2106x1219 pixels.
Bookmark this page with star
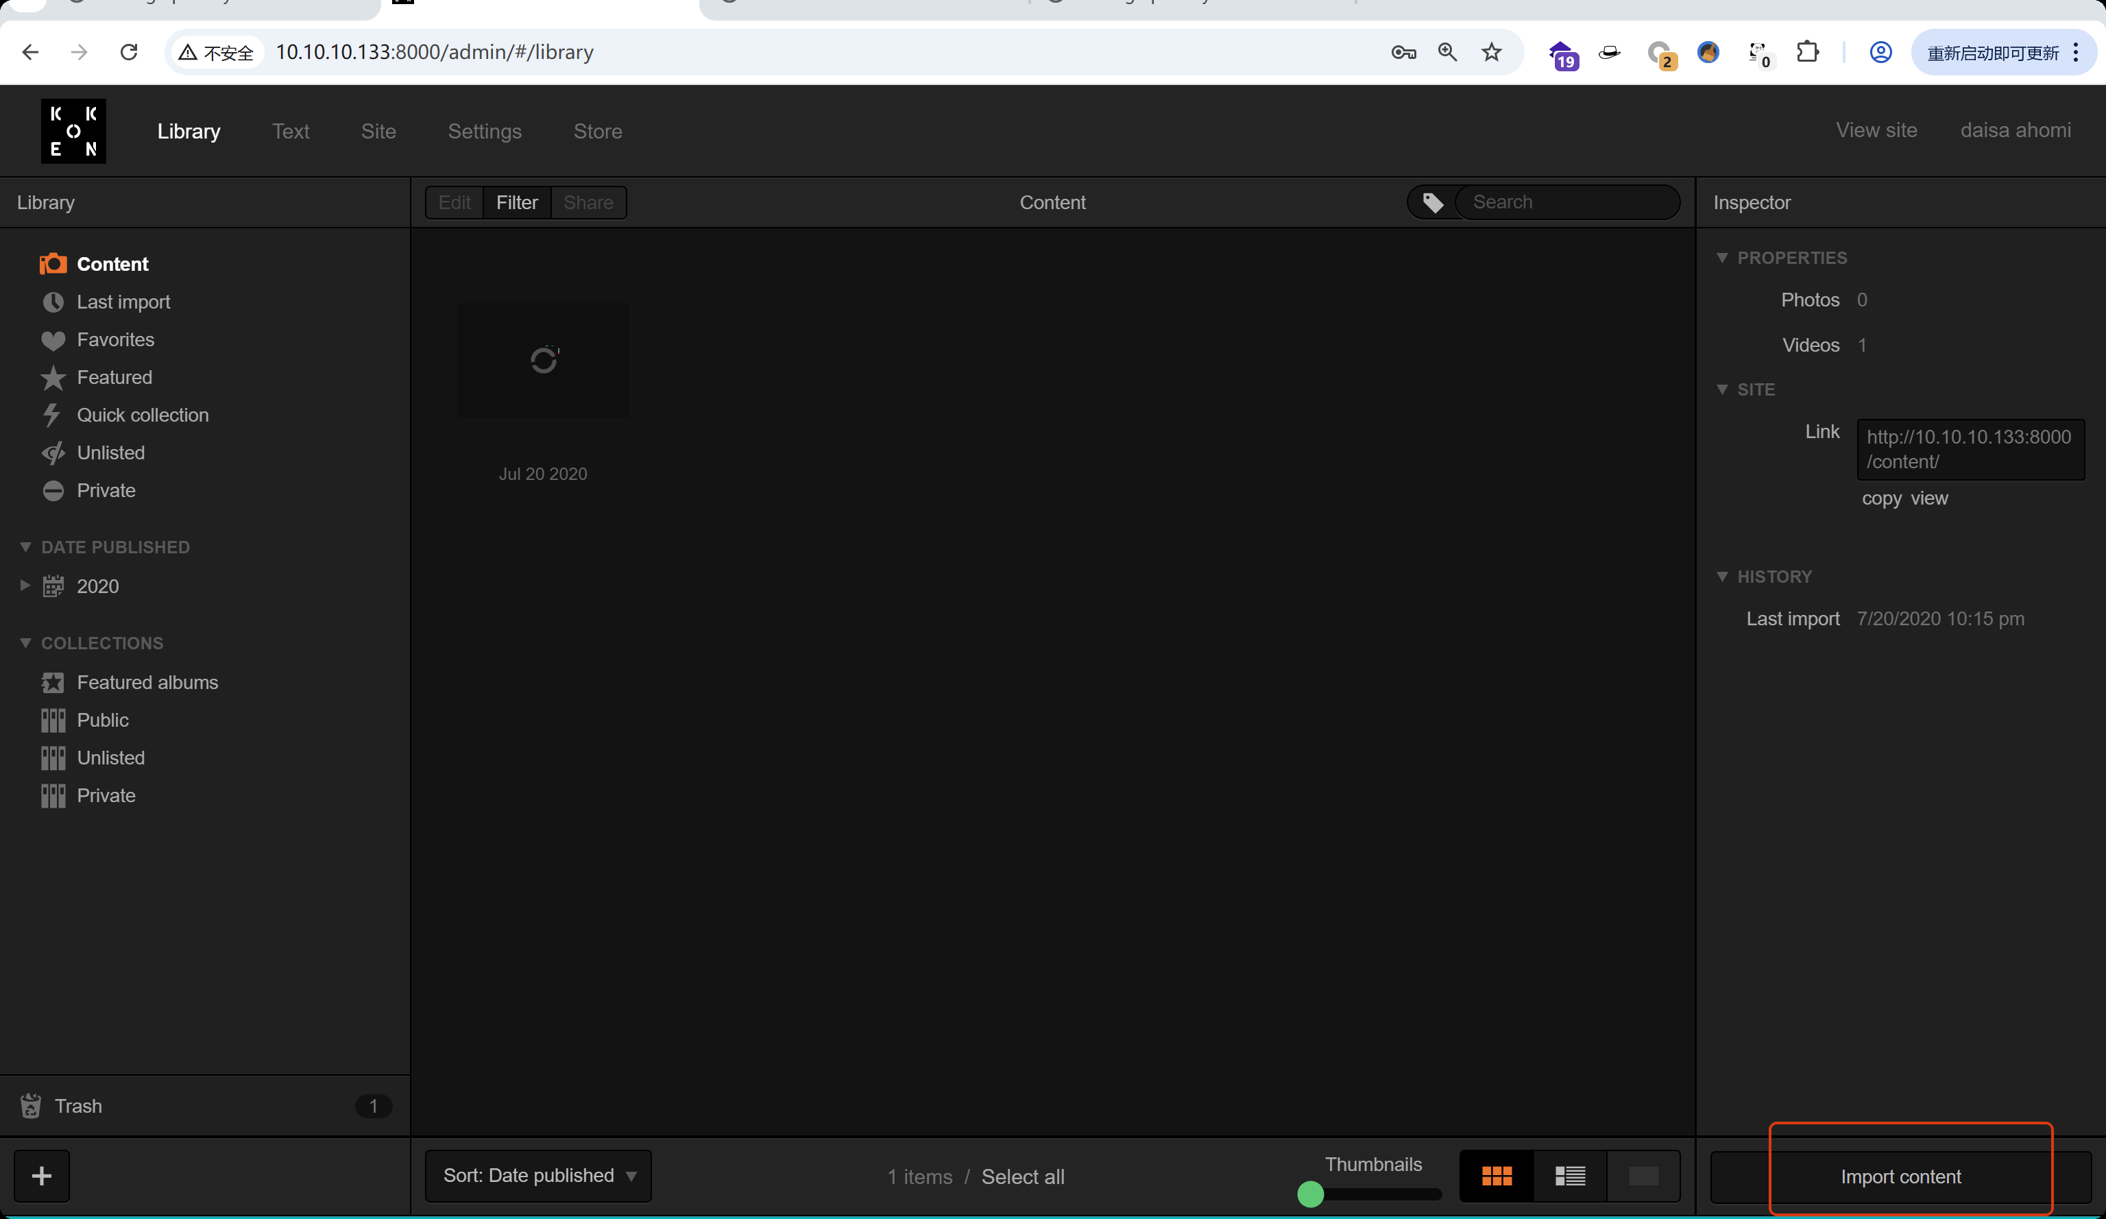(x=1491, y=52)
